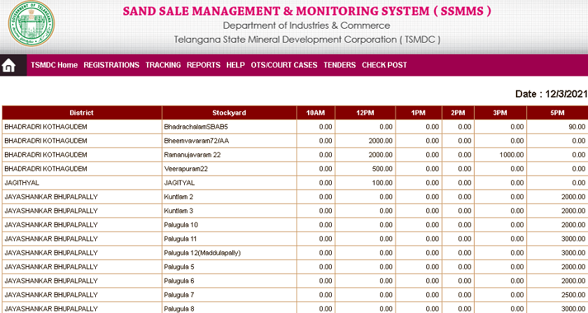
Task: Open the HELP menu
Action: coord(235,65)
